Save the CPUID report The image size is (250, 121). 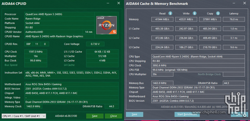pos(95,116)
